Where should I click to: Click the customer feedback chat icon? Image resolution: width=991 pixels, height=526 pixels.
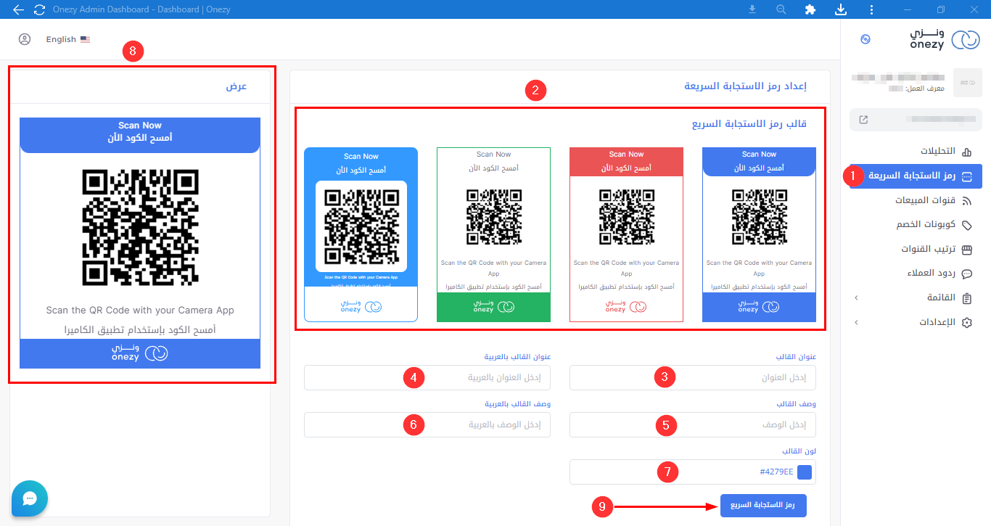[x=966, y=274]
